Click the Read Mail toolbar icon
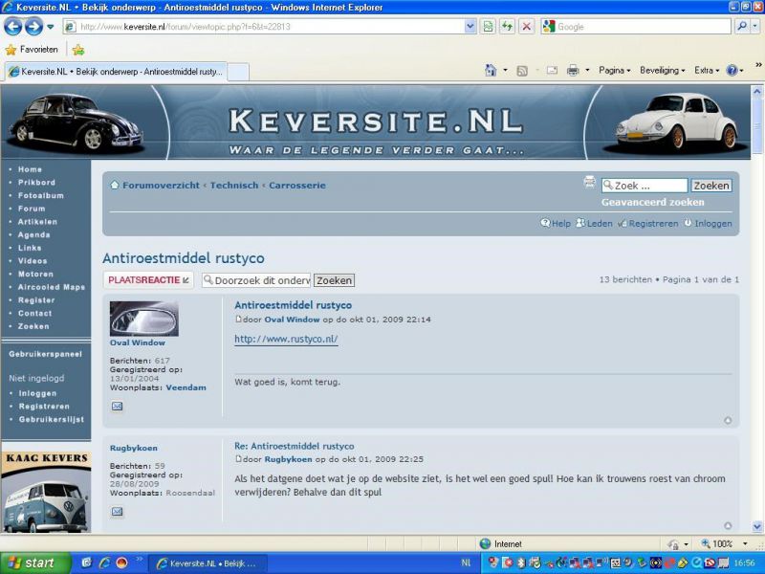This screenshot has width=765, height=574. (x=552, y=71)
